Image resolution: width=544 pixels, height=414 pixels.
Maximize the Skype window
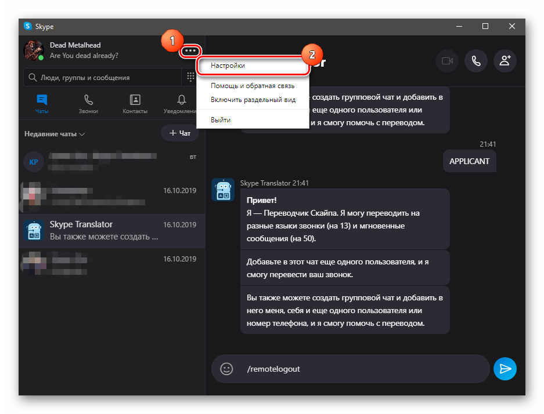(x=485, y=26)
